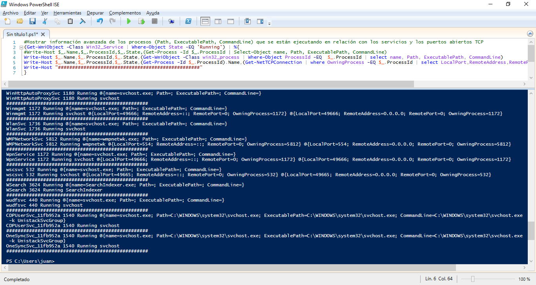Click the Open script folder icon

point(20,21)
